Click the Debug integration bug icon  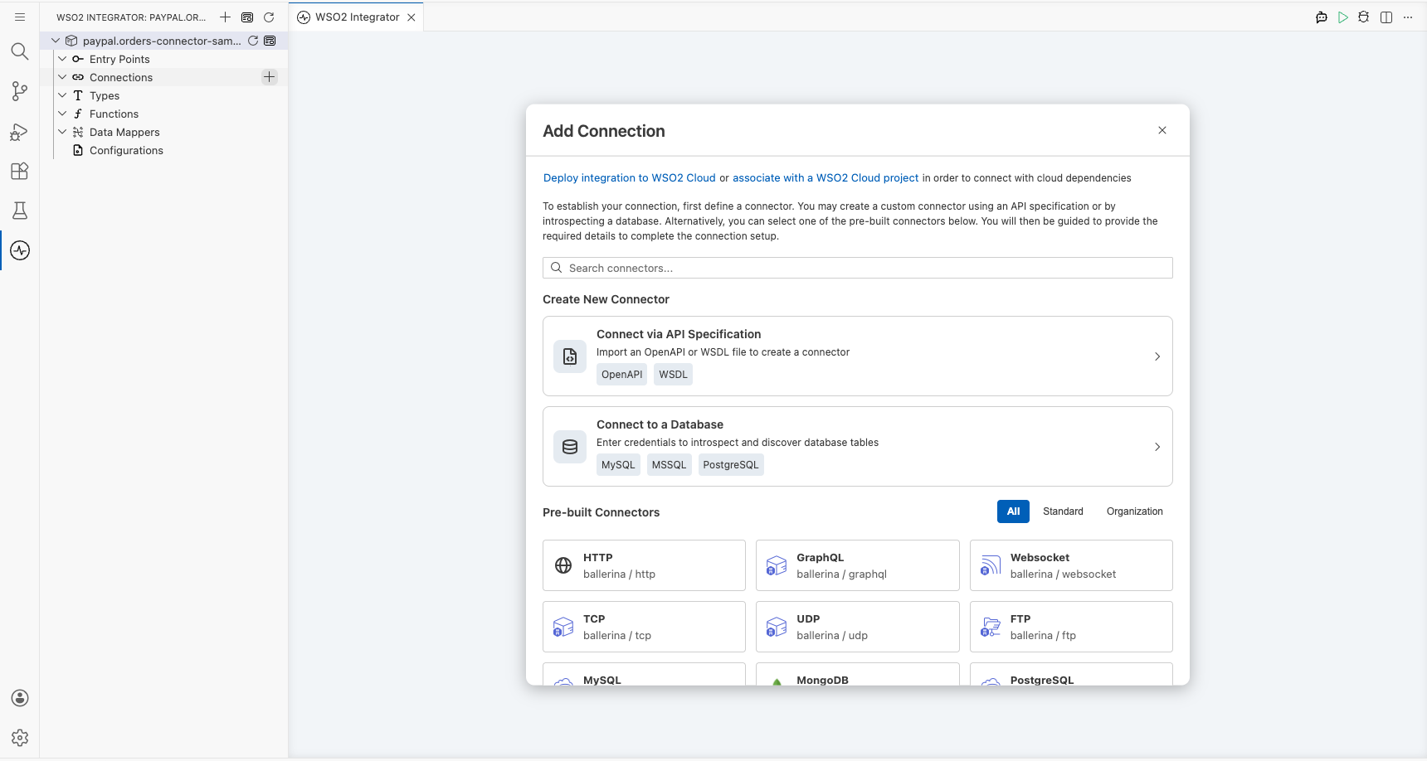(1364, 17)
